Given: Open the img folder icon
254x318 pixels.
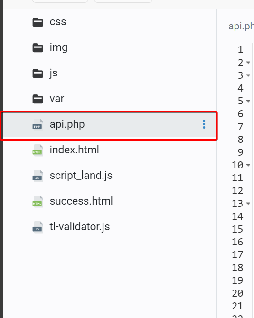Looking at the screenshot, I should [38, 48].
